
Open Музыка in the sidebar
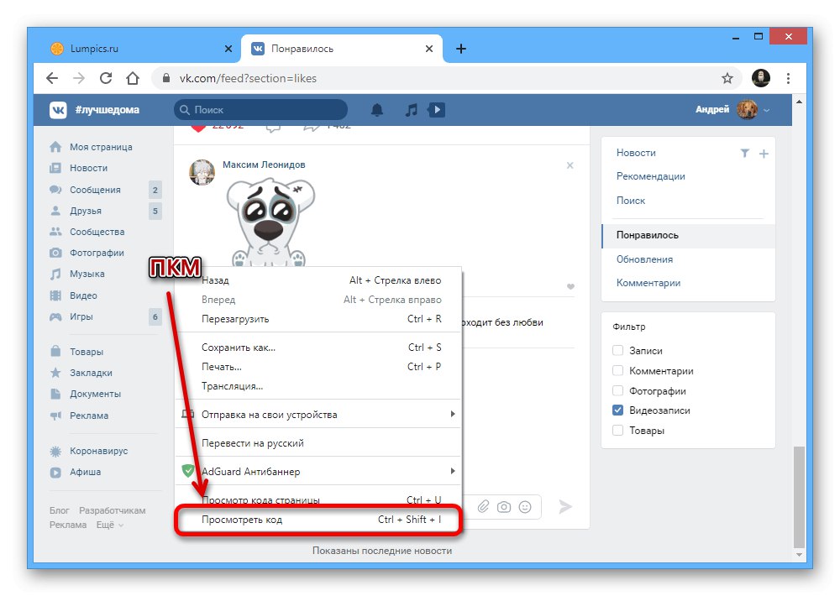(x=87, y=274)
